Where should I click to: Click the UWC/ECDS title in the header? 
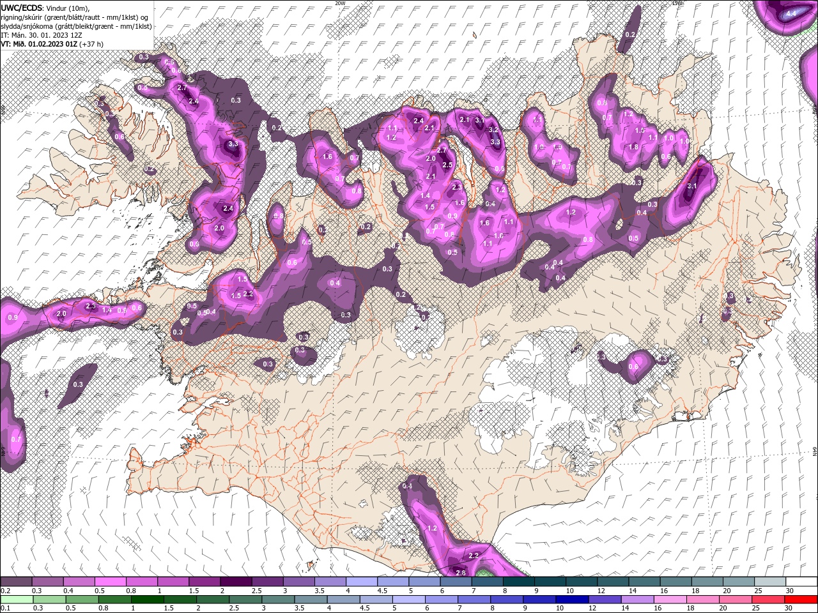21,8
